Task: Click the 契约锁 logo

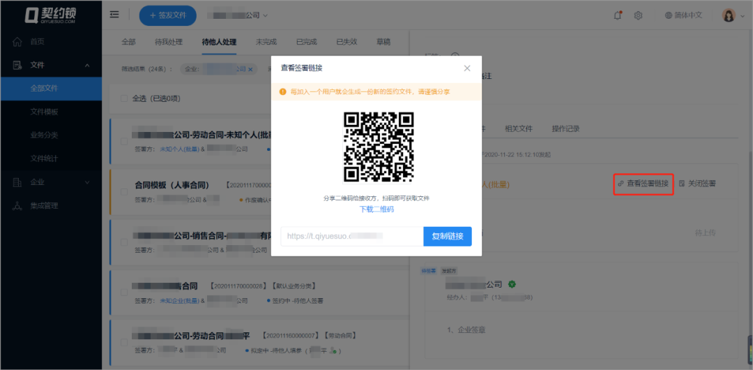Action: pos(50,15)
